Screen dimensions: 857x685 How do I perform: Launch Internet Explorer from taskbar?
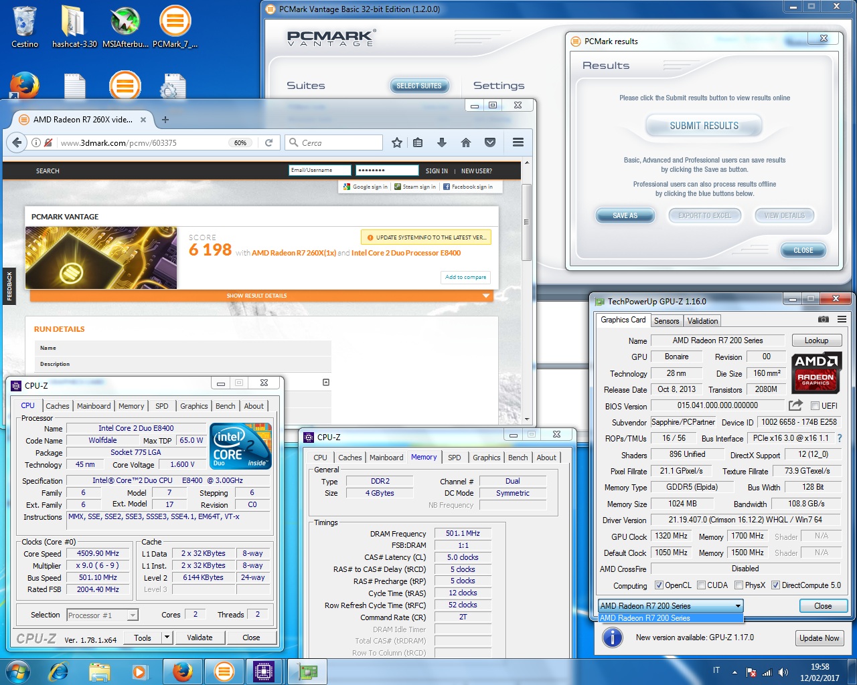point(59,671)
